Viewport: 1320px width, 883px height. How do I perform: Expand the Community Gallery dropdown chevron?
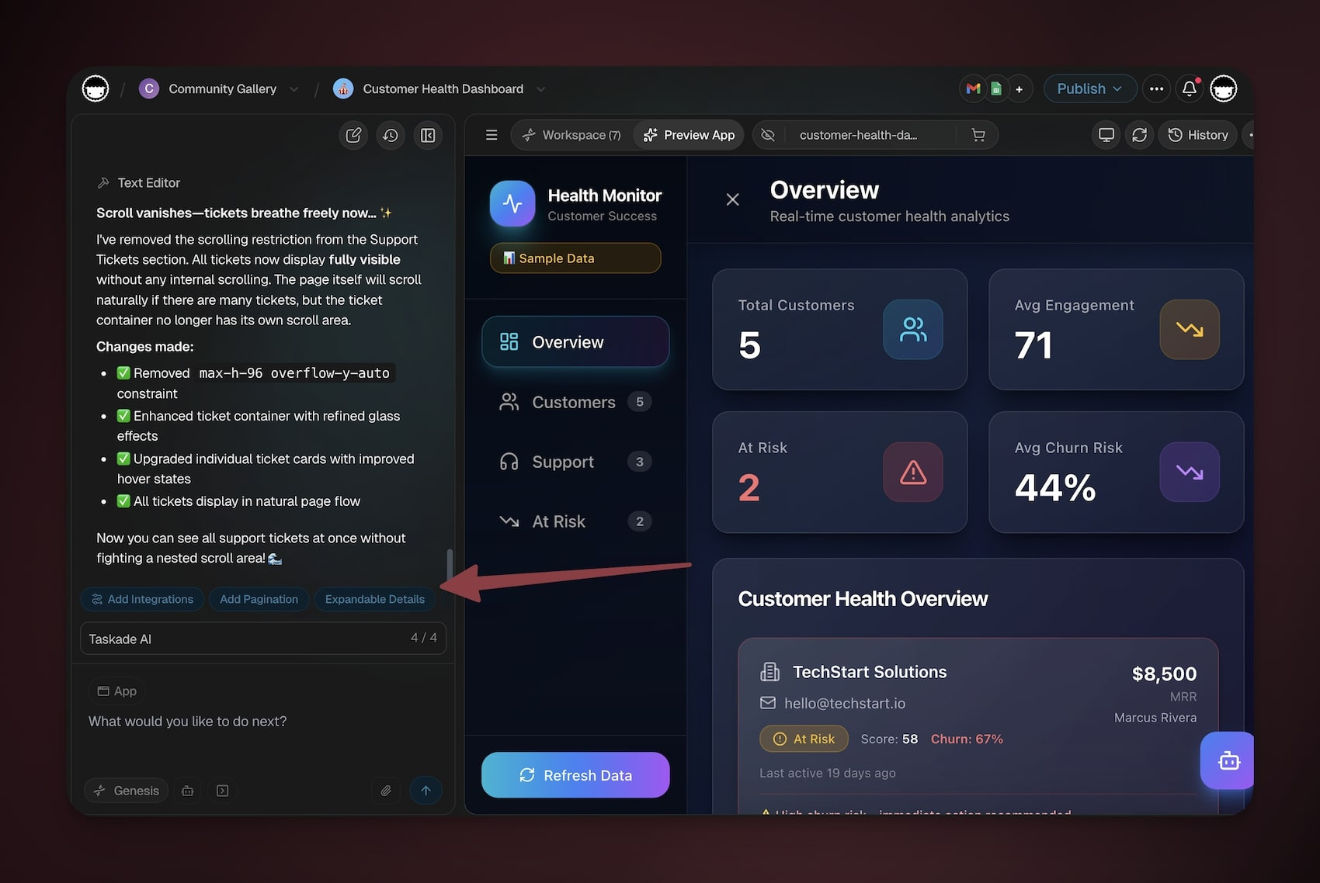click(x=294, y=89)
